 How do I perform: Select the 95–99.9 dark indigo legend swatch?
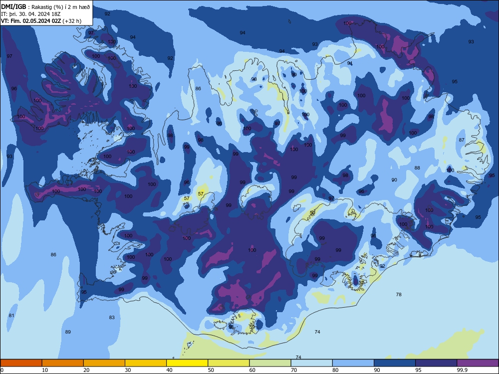pos(436,363)
